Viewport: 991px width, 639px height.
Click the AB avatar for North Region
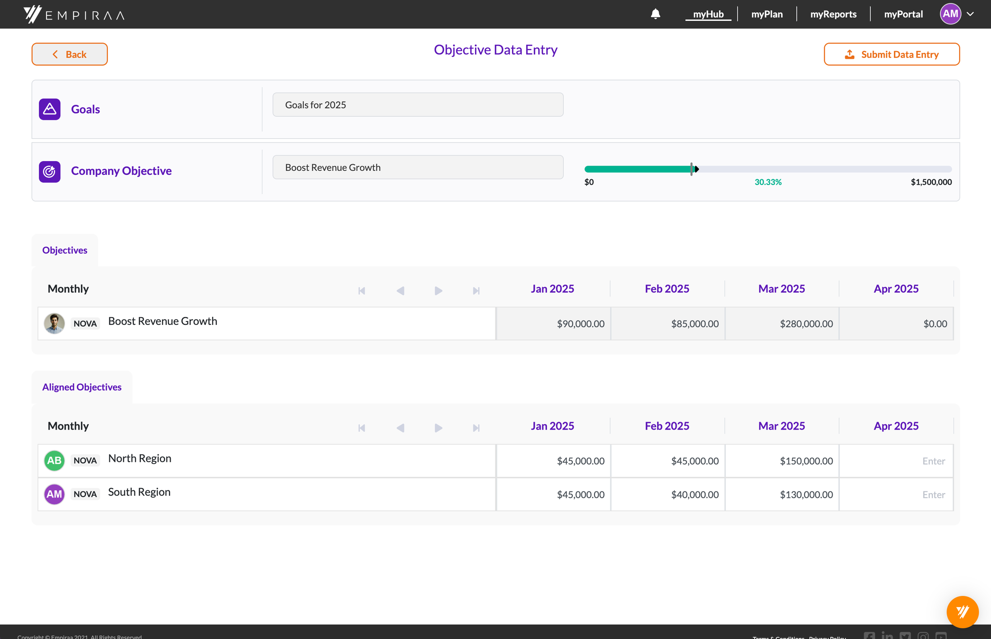54,461
